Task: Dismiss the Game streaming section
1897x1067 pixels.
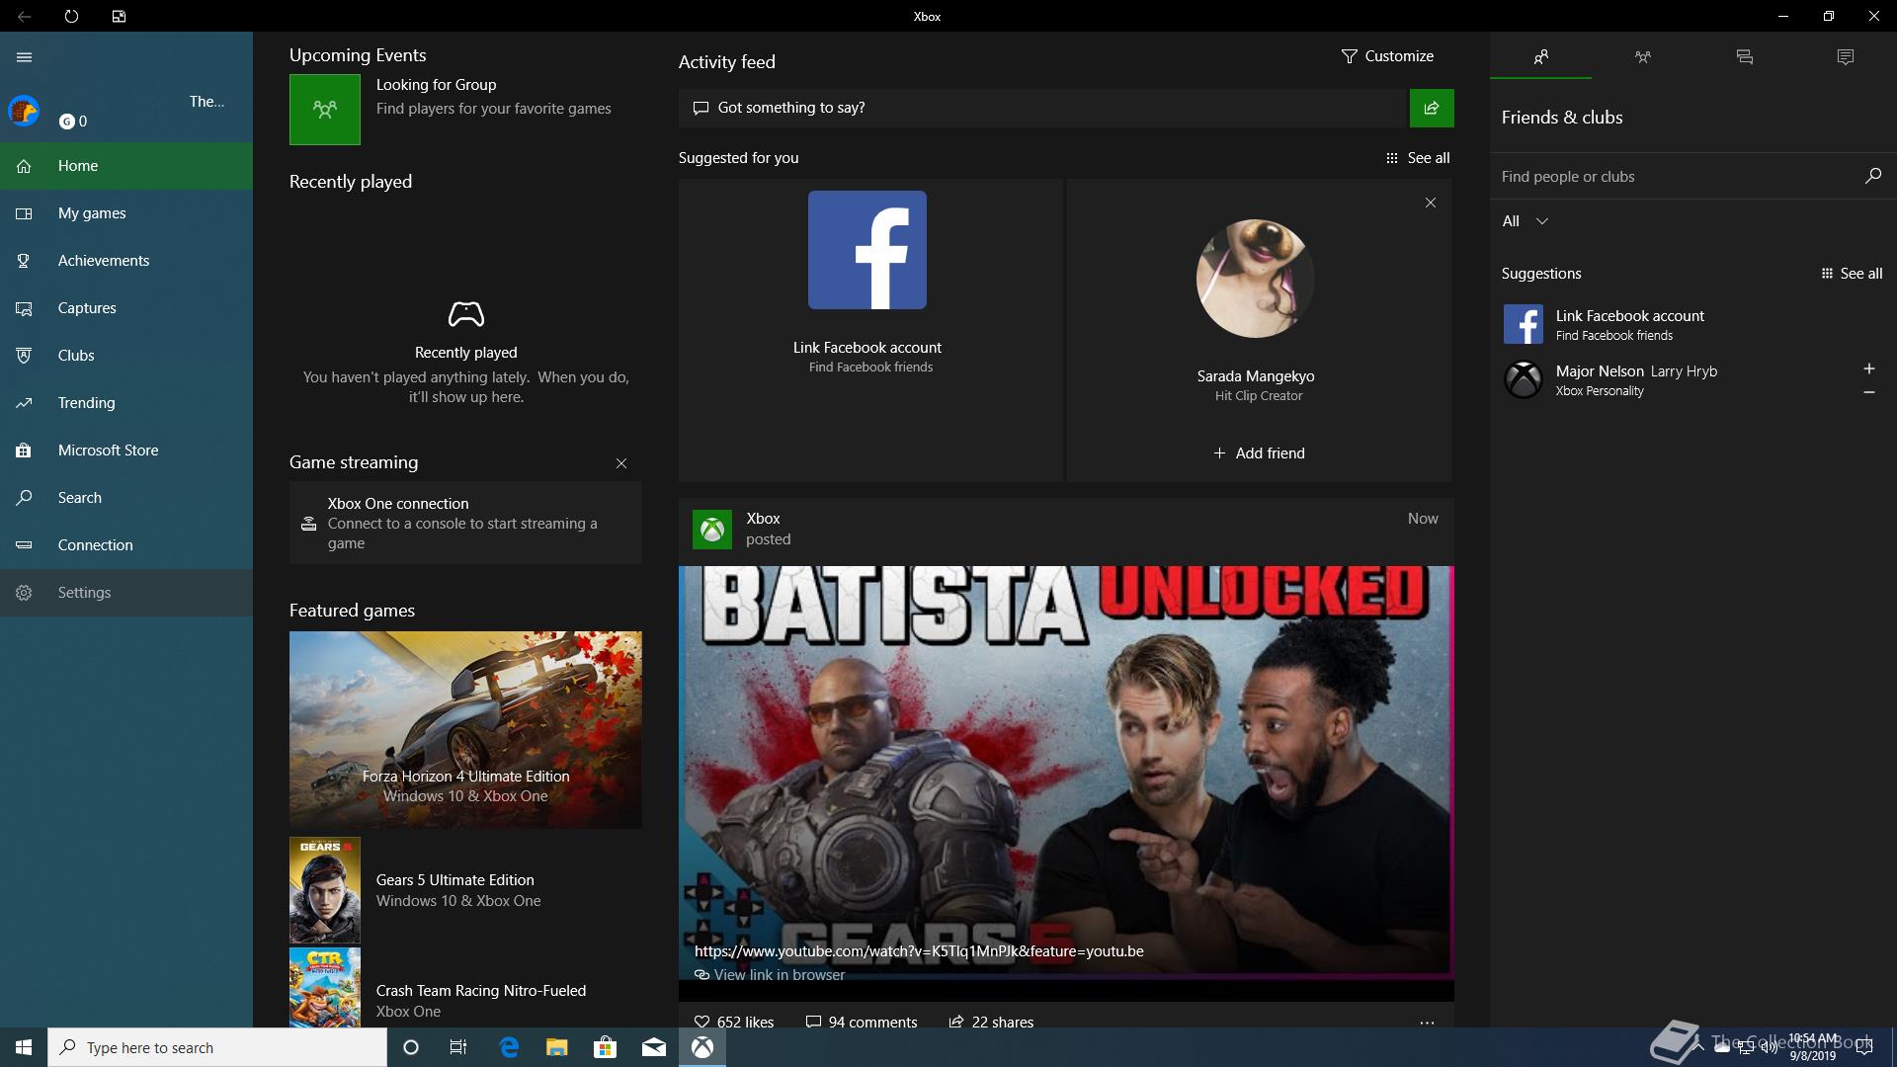Action: pyautogui.click(x=621, y=463)
